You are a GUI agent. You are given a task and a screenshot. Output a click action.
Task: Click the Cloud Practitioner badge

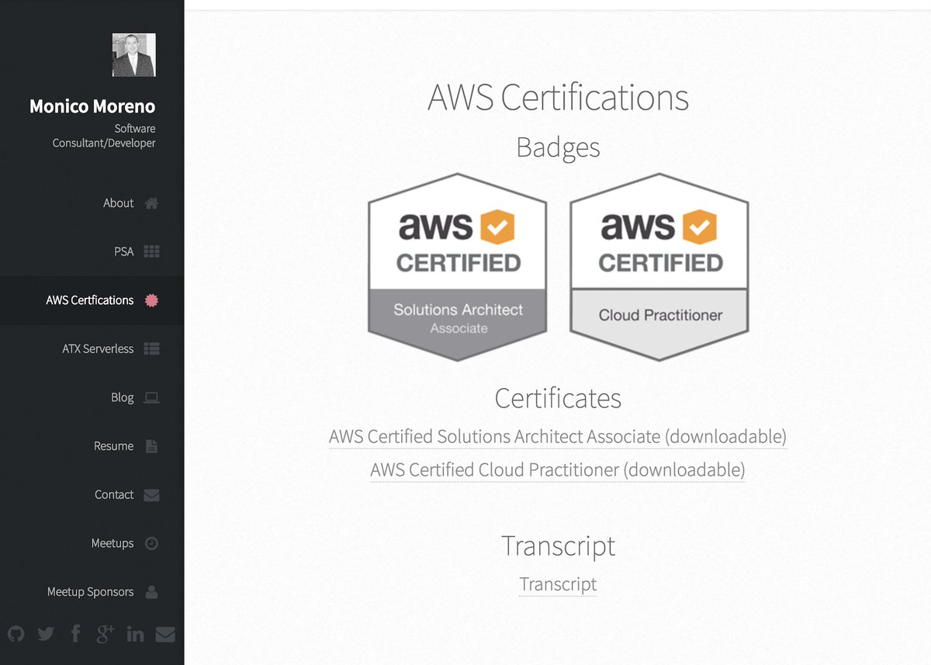click(x=659, y=267)
